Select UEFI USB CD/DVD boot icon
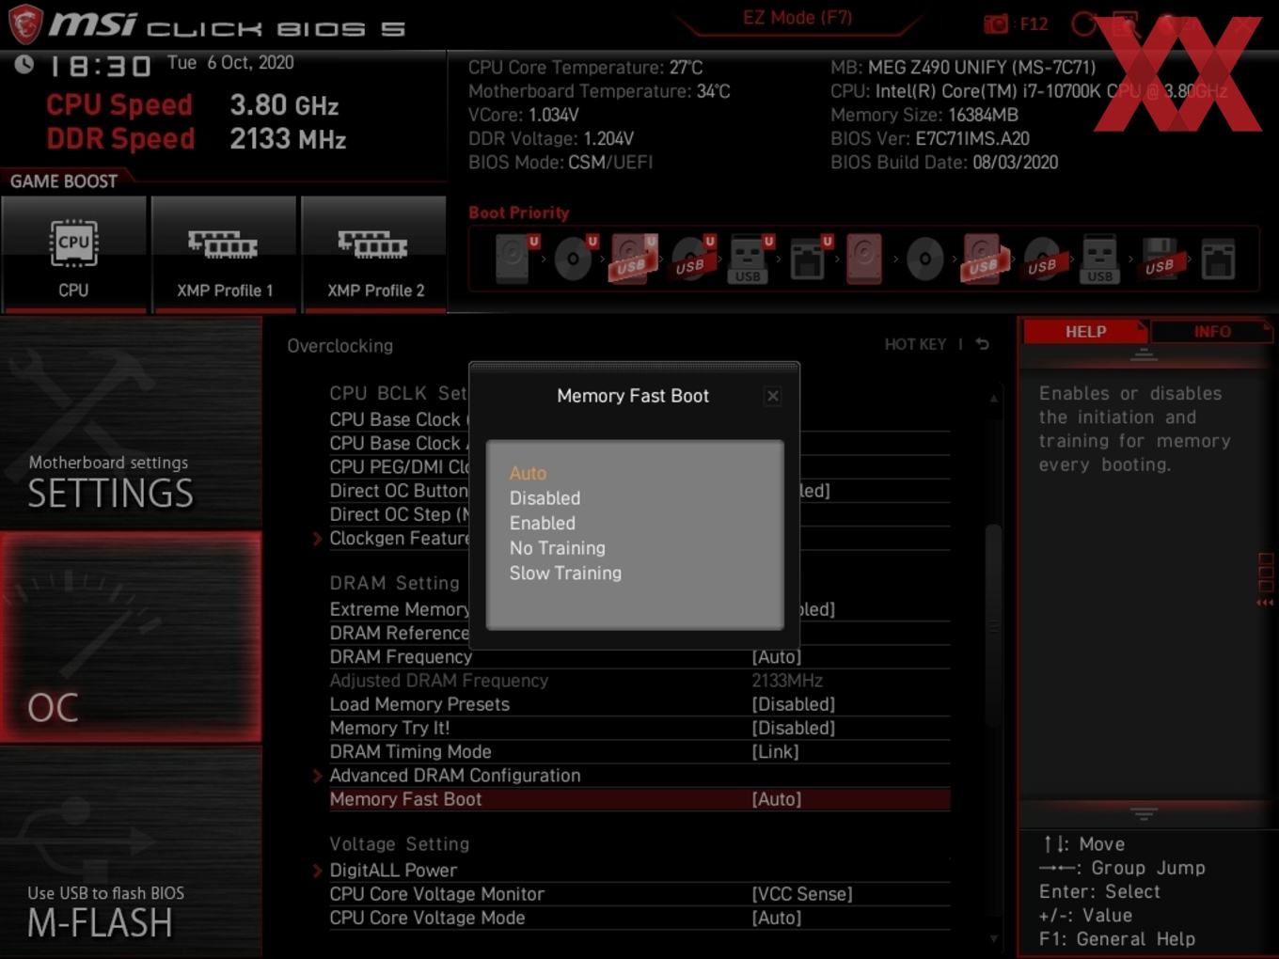Viewport: 1279px width, 959px height. tap(692, 259)
